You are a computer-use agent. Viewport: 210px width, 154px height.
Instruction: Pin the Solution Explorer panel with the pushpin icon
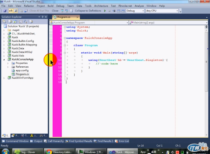[x=43, y=17]
